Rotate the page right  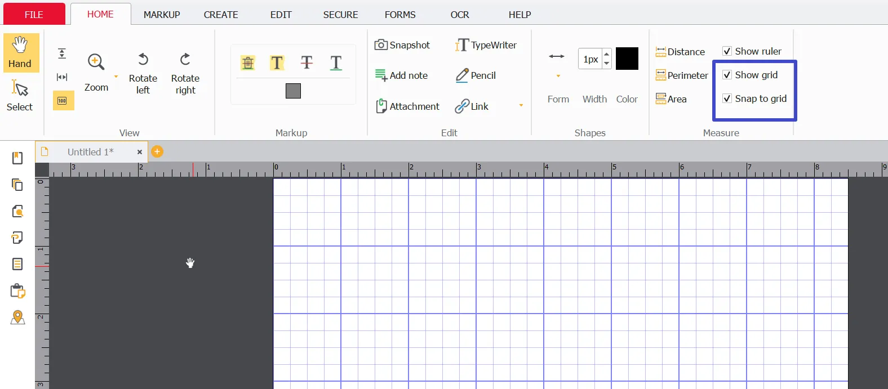[x=185, y=73]
